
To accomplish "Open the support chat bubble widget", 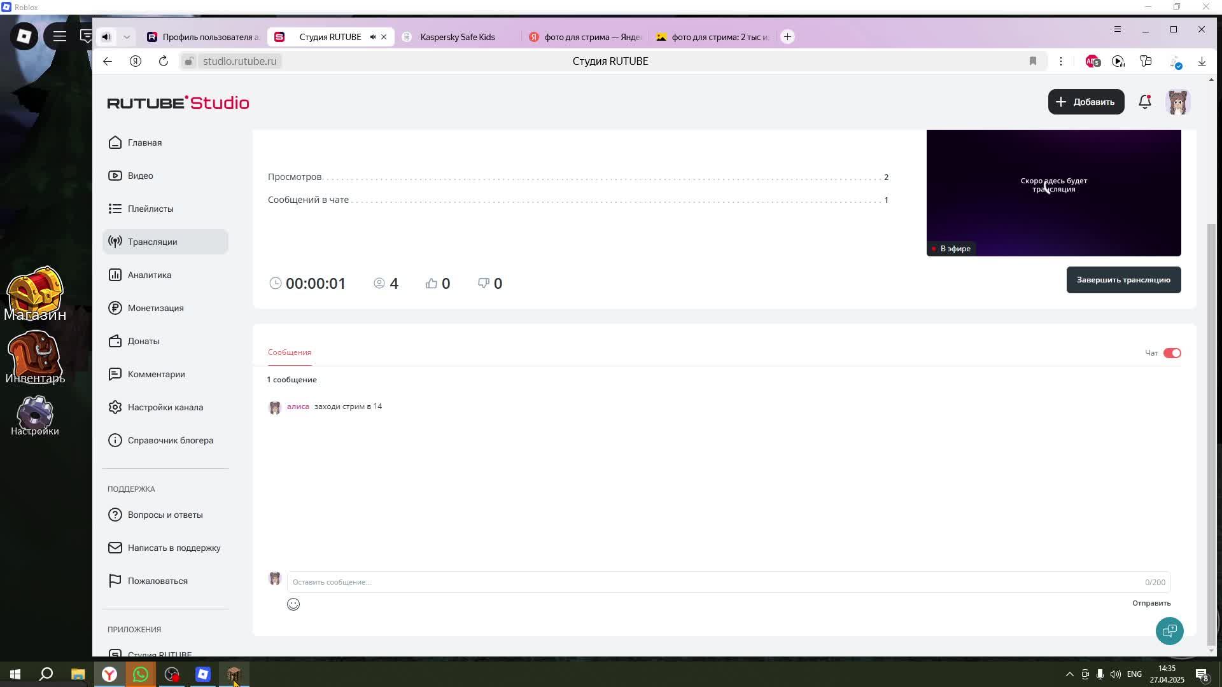I will tap(1169, 631).
